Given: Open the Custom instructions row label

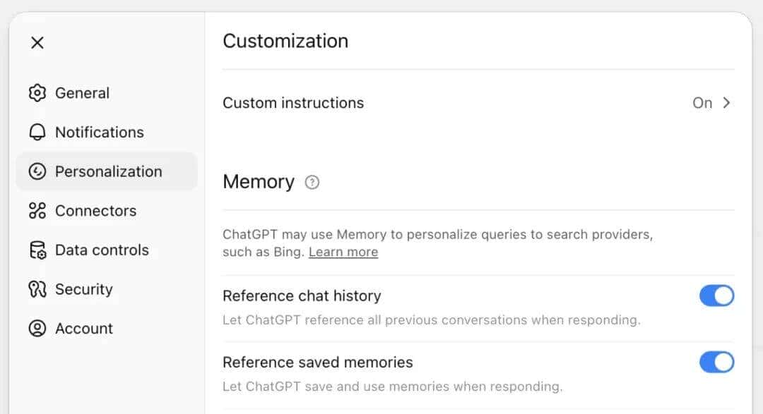Looking at the screenshot, I should coord(293,103).
